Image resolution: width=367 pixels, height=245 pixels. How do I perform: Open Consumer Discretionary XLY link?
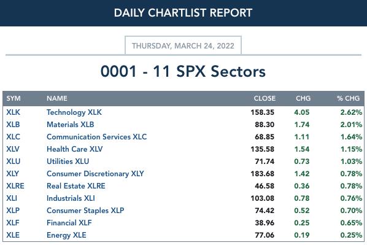point(95,174)
